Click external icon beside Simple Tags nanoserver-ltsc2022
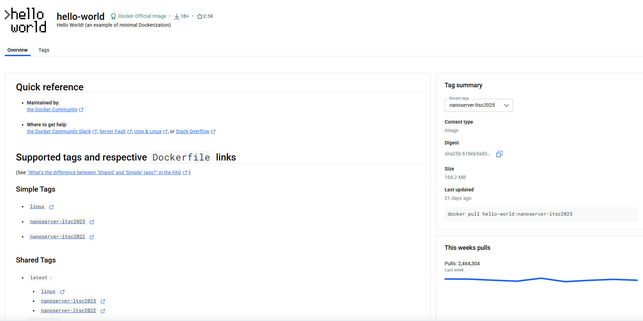The height and width of the screenshot is (321, 643). [92, 237]
